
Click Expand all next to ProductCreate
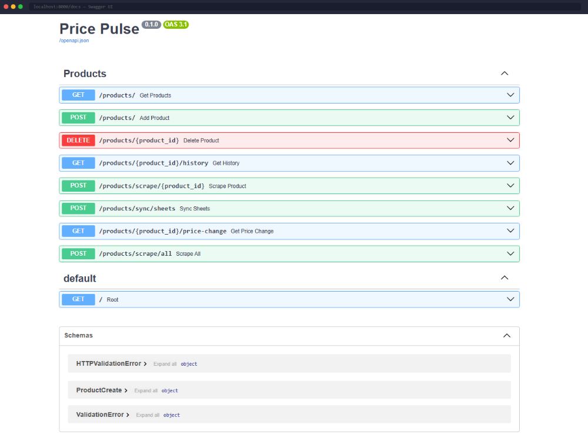click(x=145, y=390)
